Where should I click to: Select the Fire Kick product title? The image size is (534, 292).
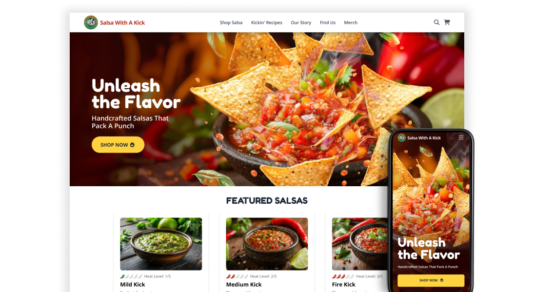pyautogui.click(x=344, y=285)
